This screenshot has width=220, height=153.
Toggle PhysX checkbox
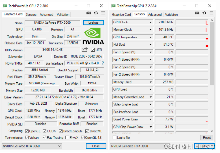(67, 138)
